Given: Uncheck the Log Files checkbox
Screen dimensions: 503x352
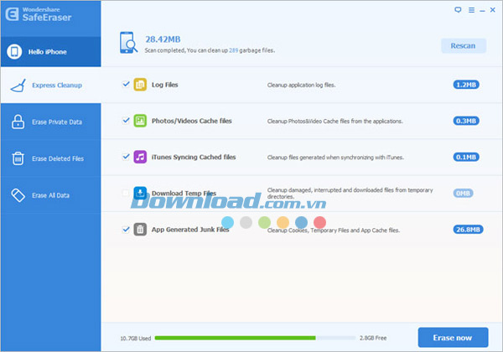Looking at the screenshot, I should coord(126,85).
